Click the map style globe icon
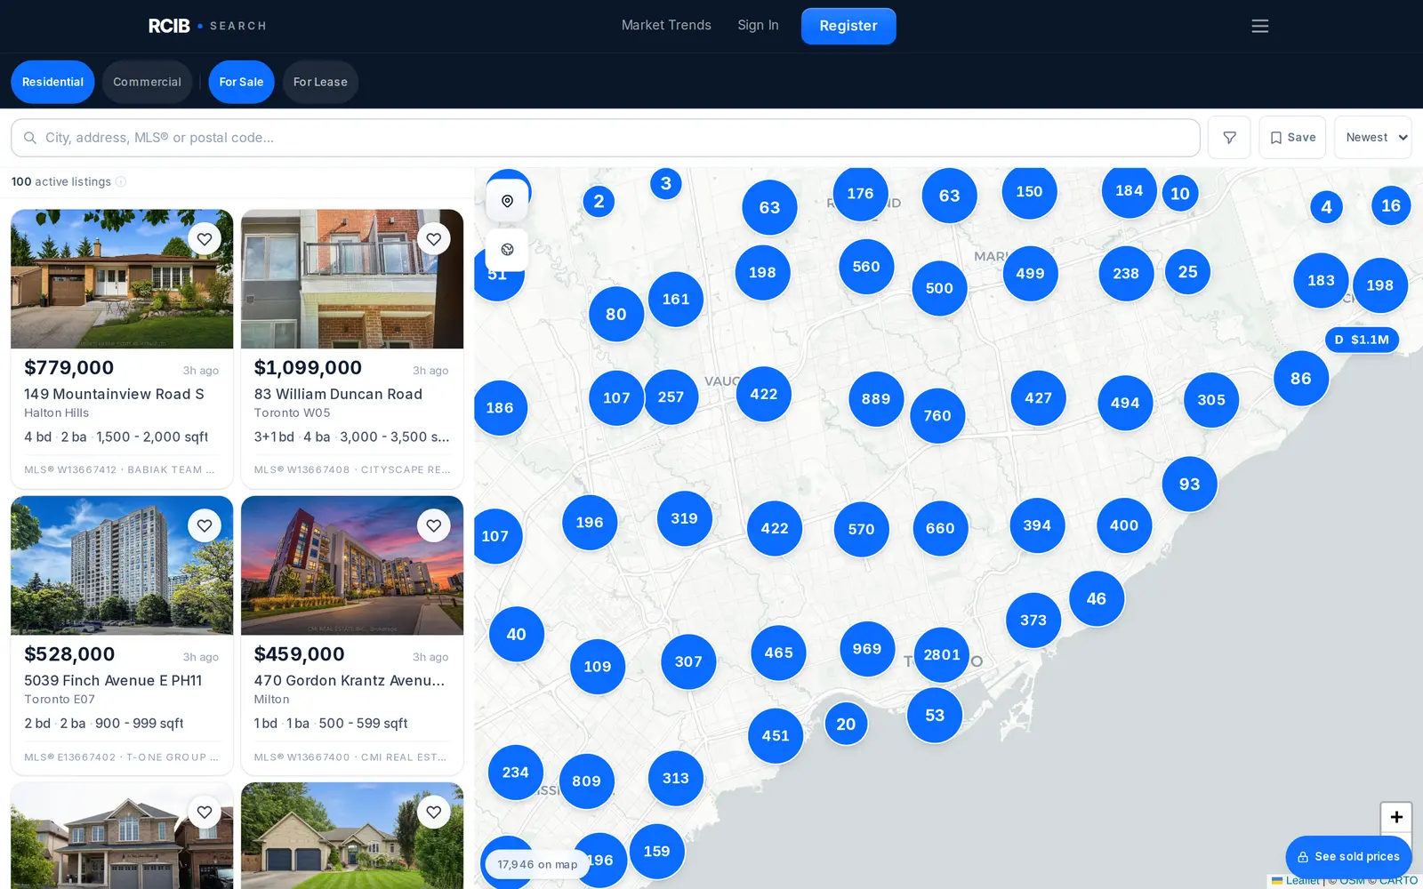1423x889 pixels. (x=507, y=250)
